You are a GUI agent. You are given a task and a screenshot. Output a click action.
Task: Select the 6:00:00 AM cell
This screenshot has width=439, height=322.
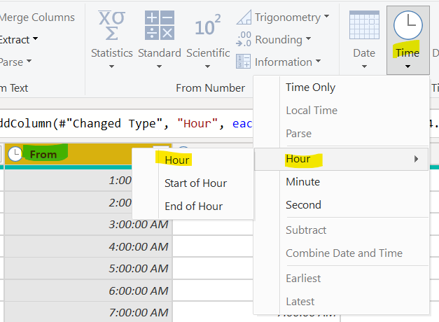point(88,290)
